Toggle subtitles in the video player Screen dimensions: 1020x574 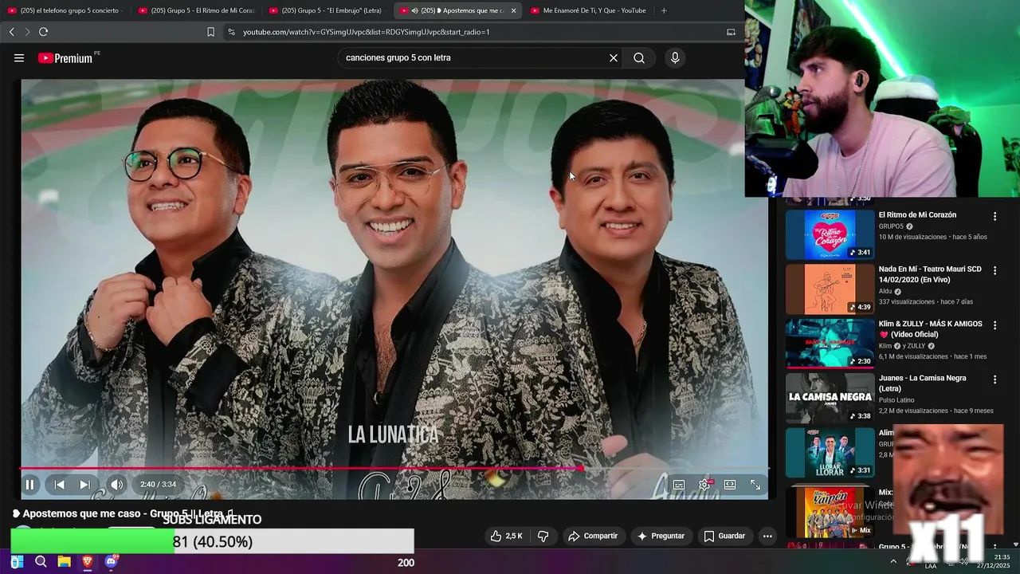click(679, 485)
